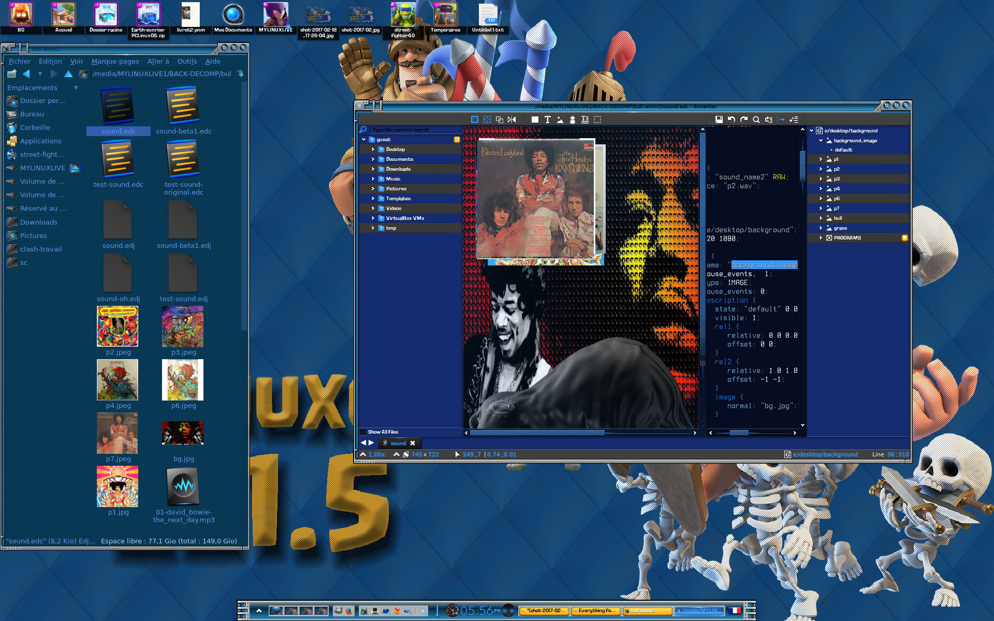Open the Voir menu
Image resolution: width=994 pixels, height=621 pixels.
click(x=77, y=61)
